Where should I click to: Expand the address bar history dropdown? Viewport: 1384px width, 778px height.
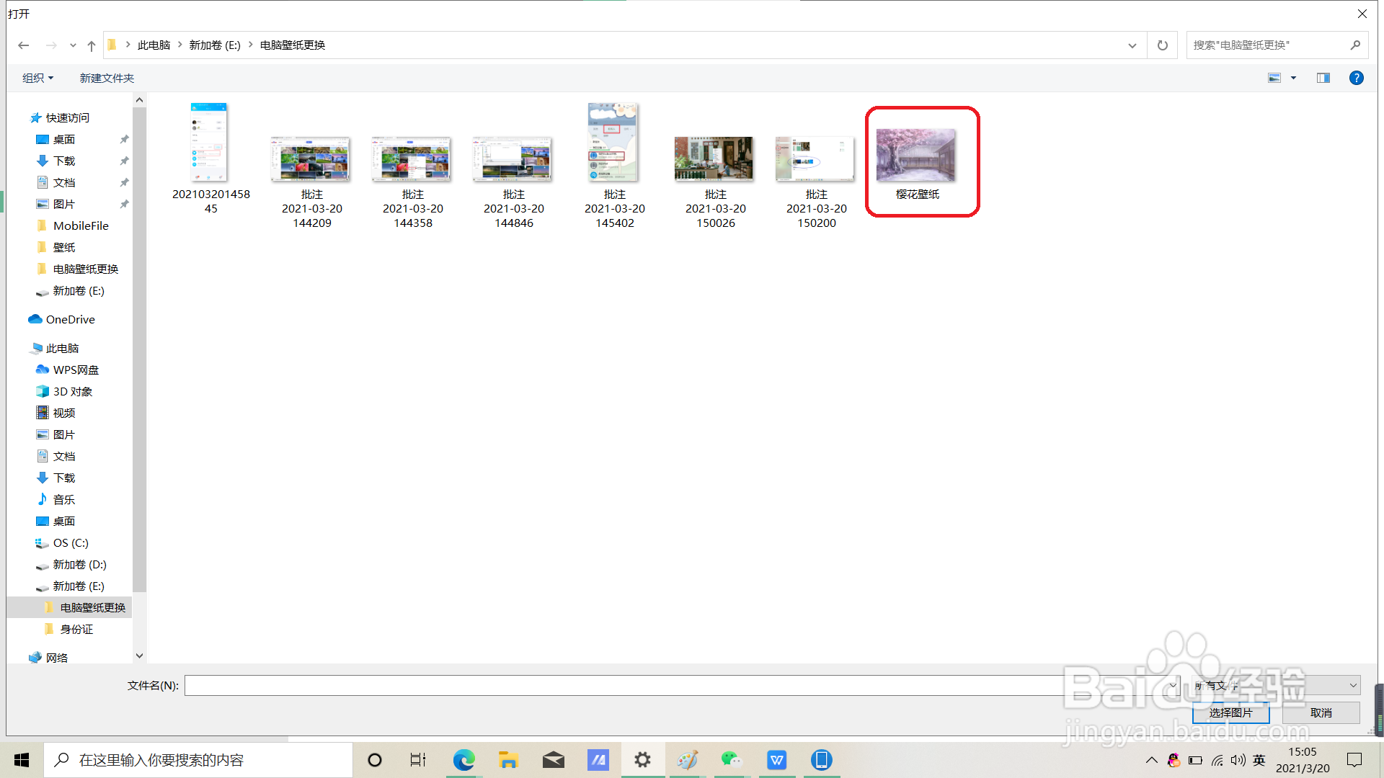1132,45
